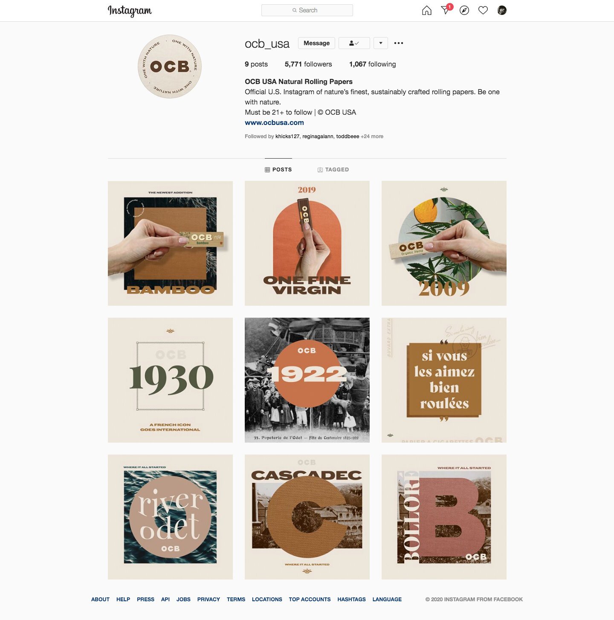The width and height of the screenshot is (614, 620).
Task: Select the Posts tab
Action: (278, 170)
